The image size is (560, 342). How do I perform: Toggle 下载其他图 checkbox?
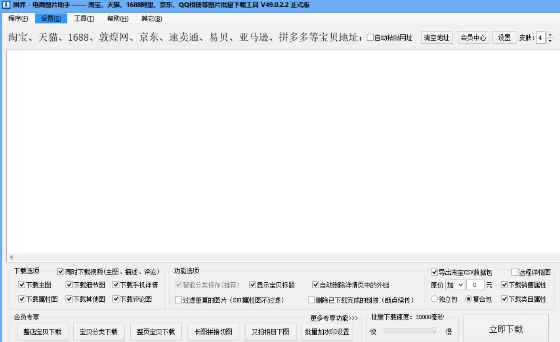(x=69, y=299)
